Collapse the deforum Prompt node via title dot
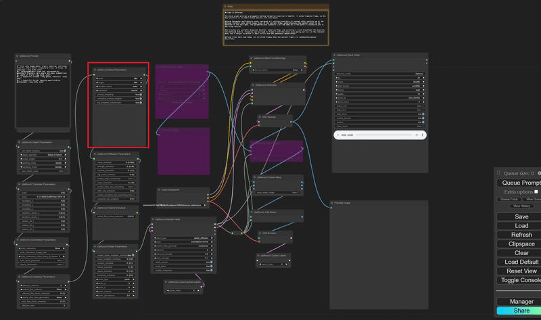This screenshot has height=320, width=541. point(17,56)
